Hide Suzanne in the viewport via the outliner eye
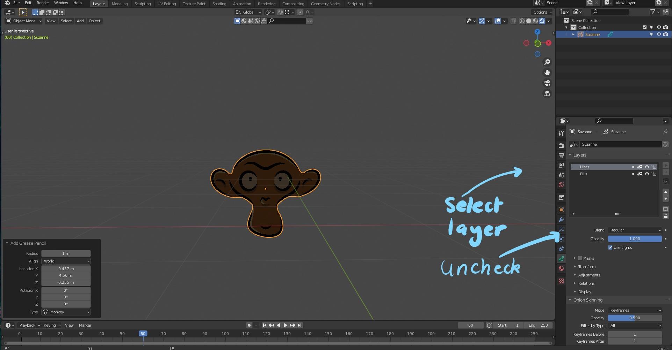 [x=659, y=35]
